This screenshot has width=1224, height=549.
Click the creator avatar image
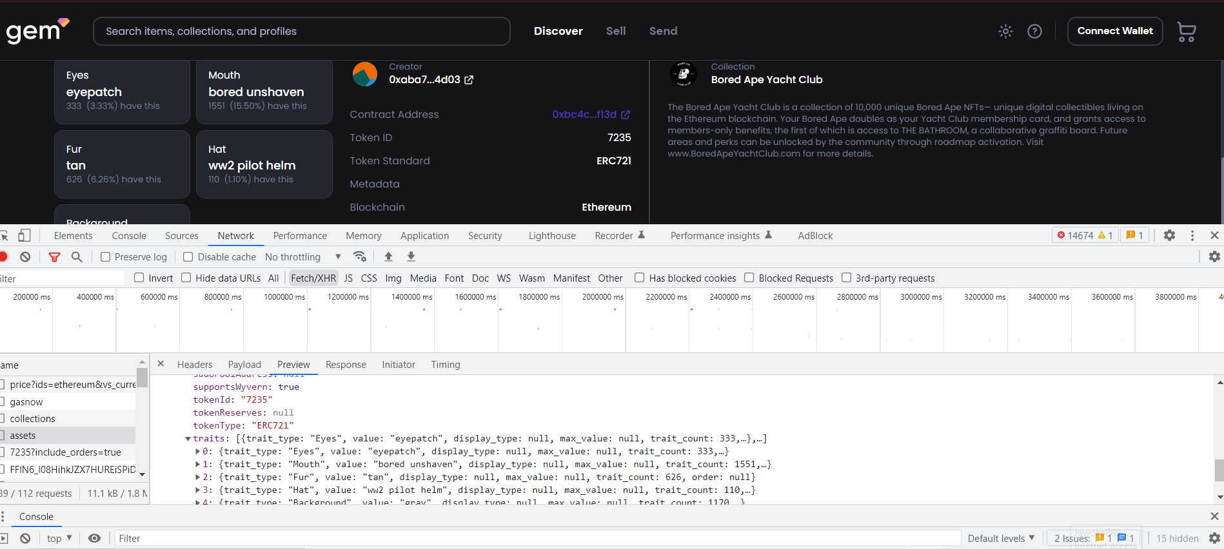click(x=365, y=74)
